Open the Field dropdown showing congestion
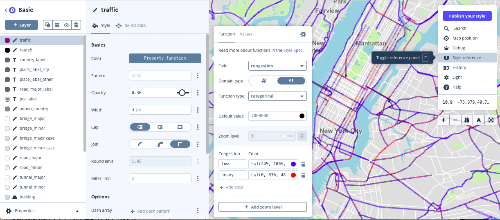500x220 pixels. (277, 66)
